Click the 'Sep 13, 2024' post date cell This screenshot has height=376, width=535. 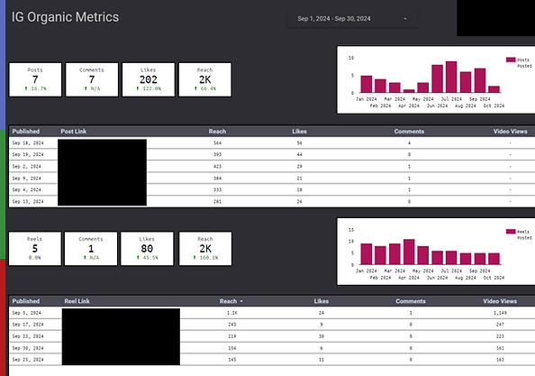(28, 201)
